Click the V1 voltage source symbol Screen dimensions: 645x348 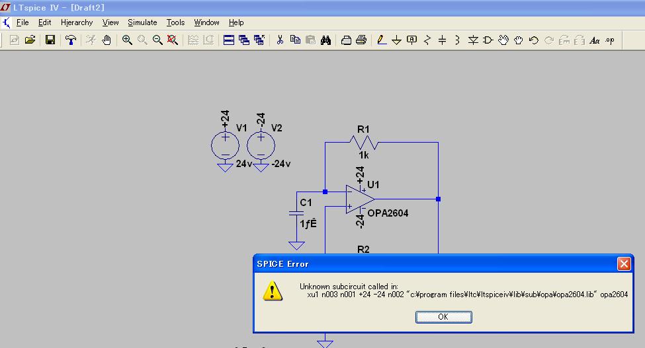point(225,145)
